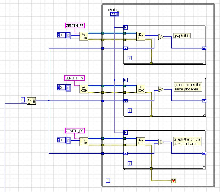Click the 0 constant wired to Initialize Array
Viewport: 220px width, 192px height.
(x=23, y=100)
